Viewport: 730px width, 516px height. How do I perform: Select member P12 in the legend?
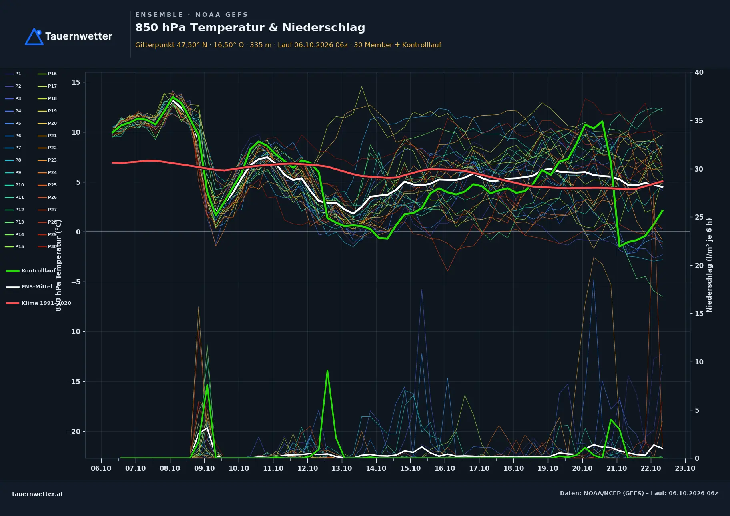(x=14, y=210)
